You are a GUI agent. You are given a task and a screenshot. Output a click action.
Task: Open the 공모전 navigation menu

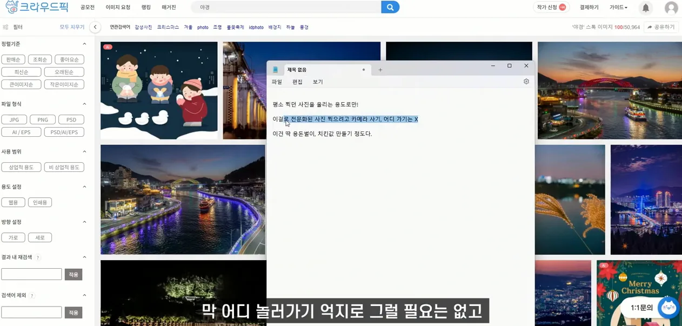(x=88, y=8)
